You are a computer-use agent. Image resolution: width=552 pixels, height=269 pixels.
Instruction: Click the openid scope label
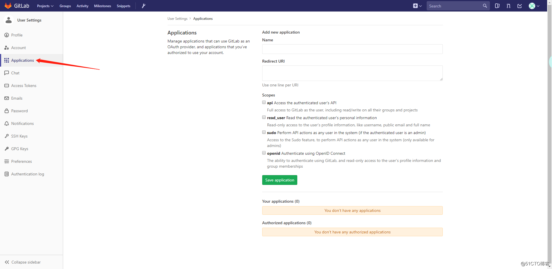pyautogui.click(x=306, y=153)
